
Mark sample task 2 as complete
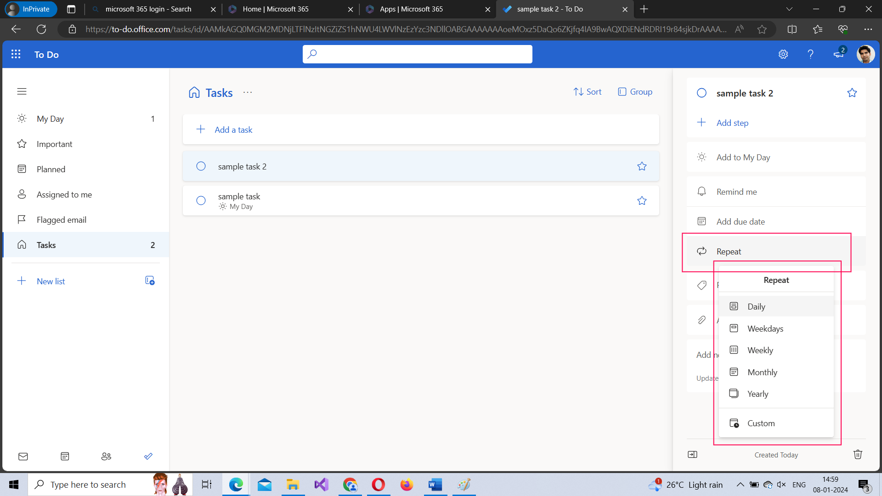click(201, 166)
